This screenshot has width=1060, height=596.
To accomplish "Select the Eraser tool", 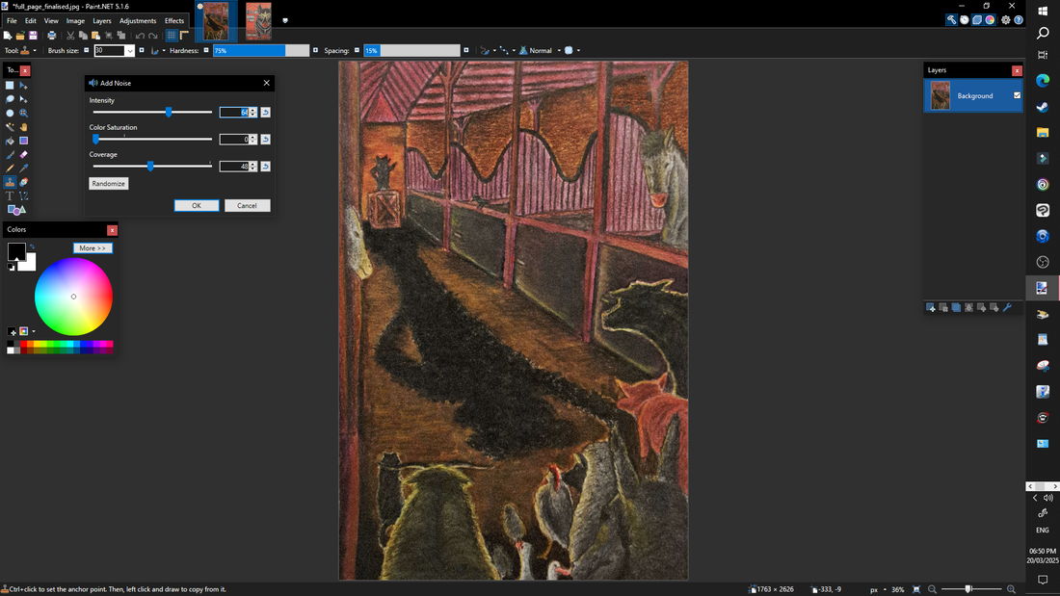I will [x=24, y=155].
